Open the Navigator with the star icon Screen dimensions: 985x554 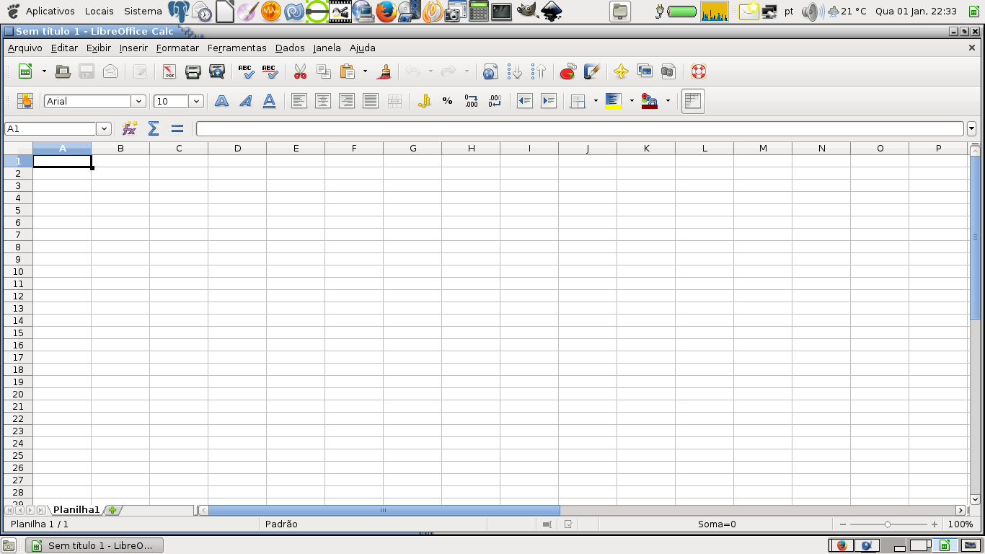tap(621, 71)
